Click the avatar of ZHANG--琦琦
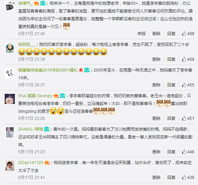Viewport: 198px width, 185px height. click(x=10, y=132)
